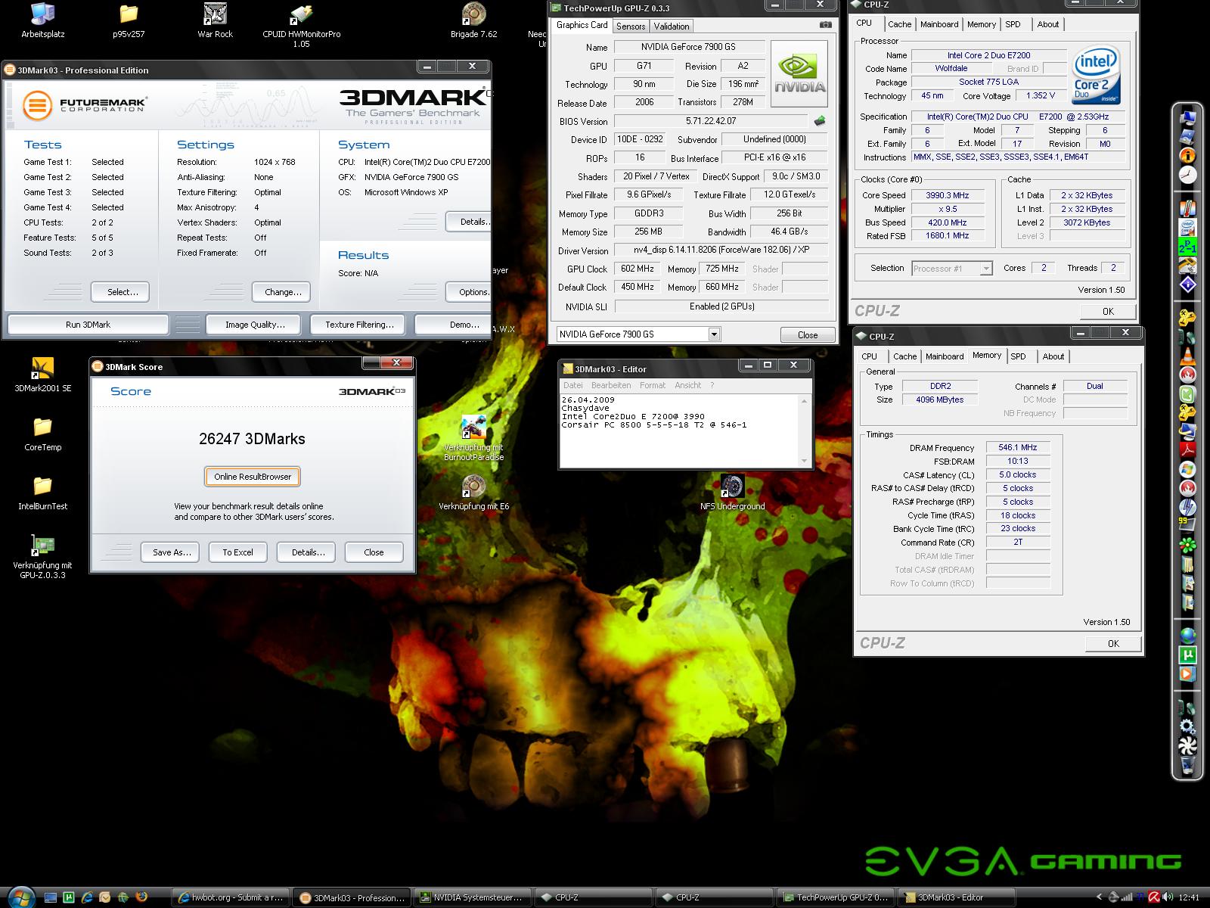The width and height of the screenshot is (1210, 908).
Task: Click Firefox in the quick launch bar
Action: tap(141, 897)
